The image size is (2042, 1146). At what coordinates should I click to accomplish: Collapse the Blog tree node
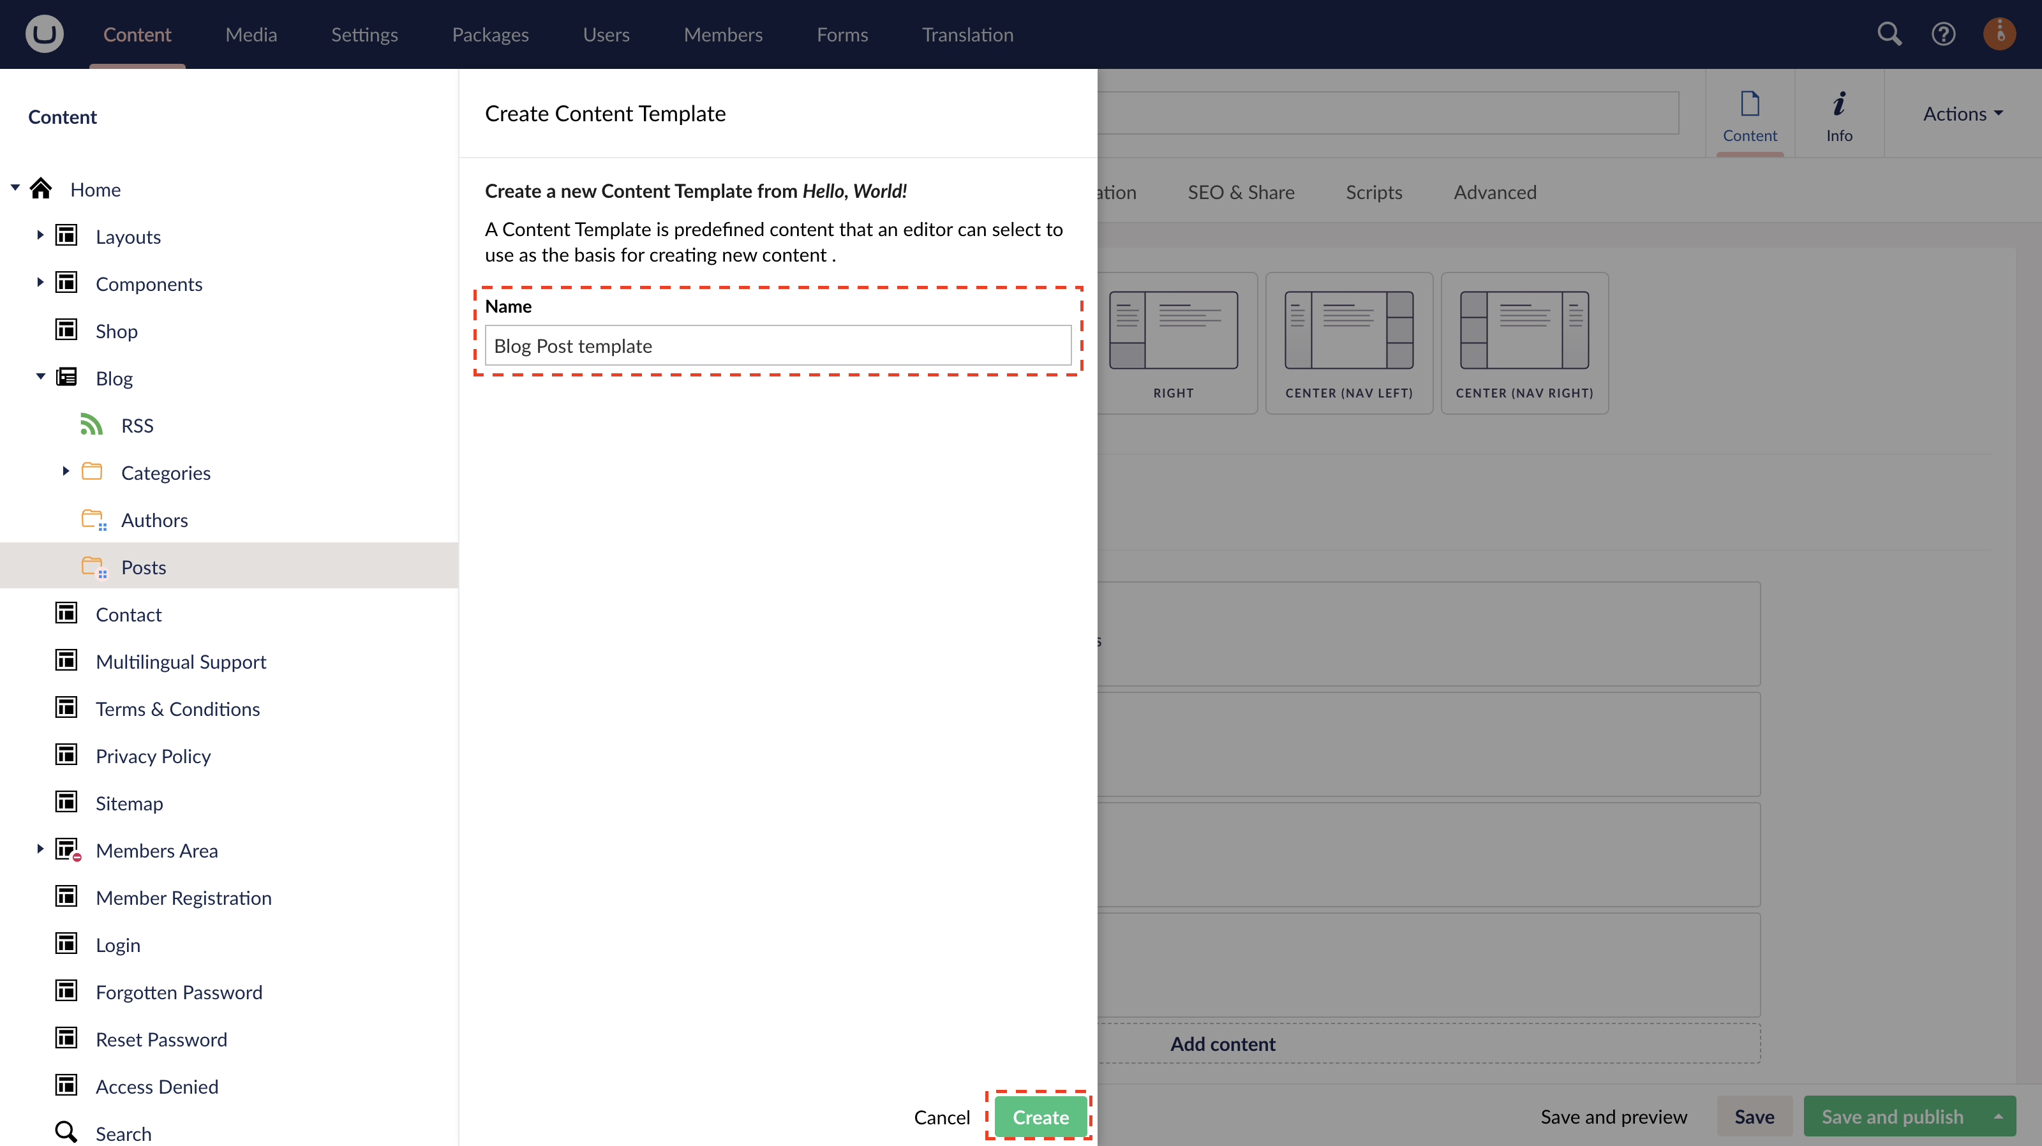[x=40, y=376]
